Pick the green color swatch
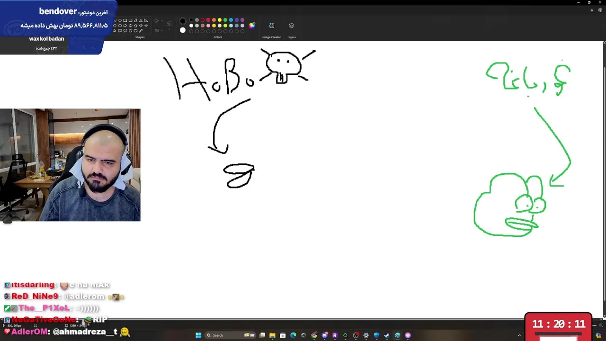 [225, 20]
